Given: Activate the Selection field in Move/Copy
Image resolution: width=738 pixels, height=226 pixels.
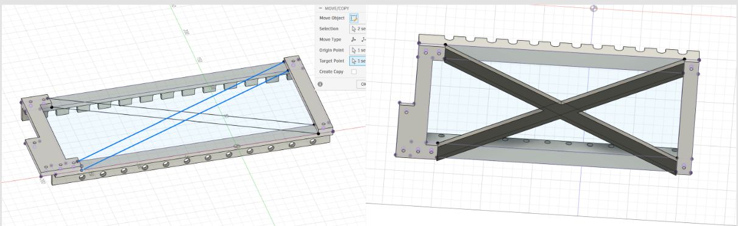Looking at the screenshot, I should [358, 29].
